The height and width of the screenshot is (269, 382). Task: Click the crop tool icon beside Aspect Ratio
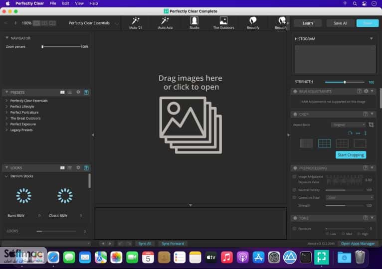tap(371, 125)
